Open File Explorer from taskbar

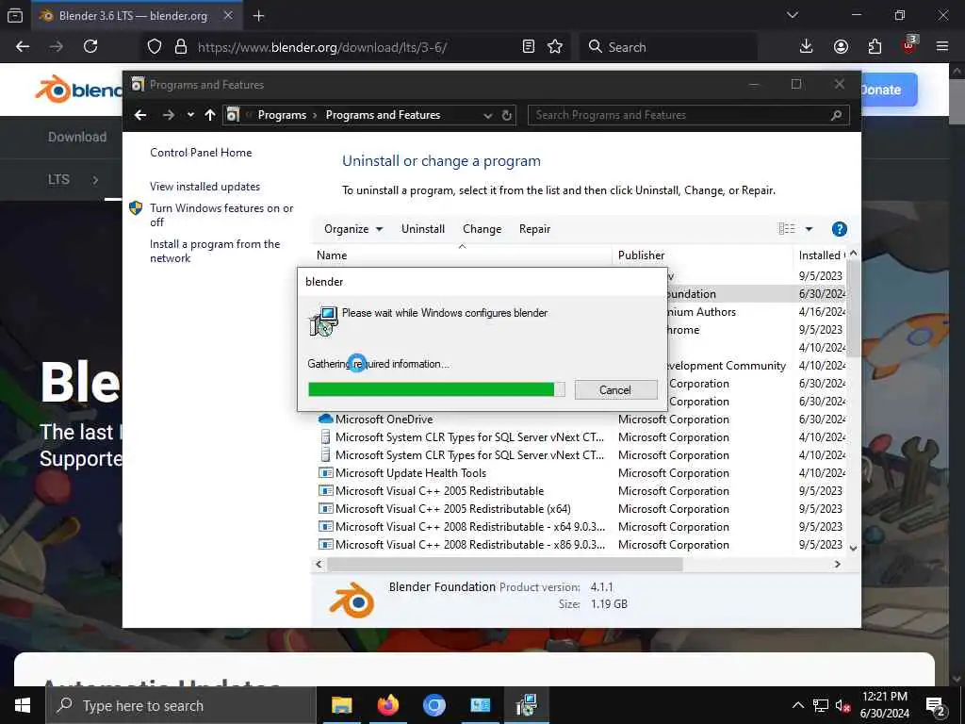341,705
